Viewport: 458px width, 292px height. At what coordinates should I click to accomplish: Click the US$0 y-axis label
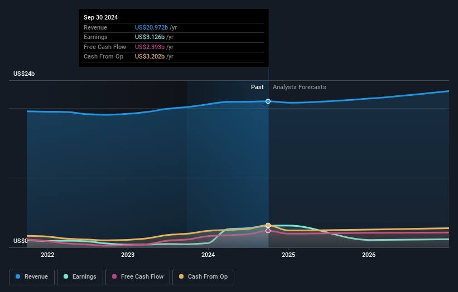[x=21, y=241]
